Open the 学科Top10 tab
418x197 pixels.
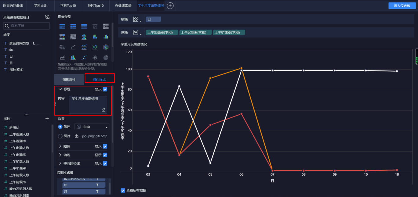[x=68, y=5]
